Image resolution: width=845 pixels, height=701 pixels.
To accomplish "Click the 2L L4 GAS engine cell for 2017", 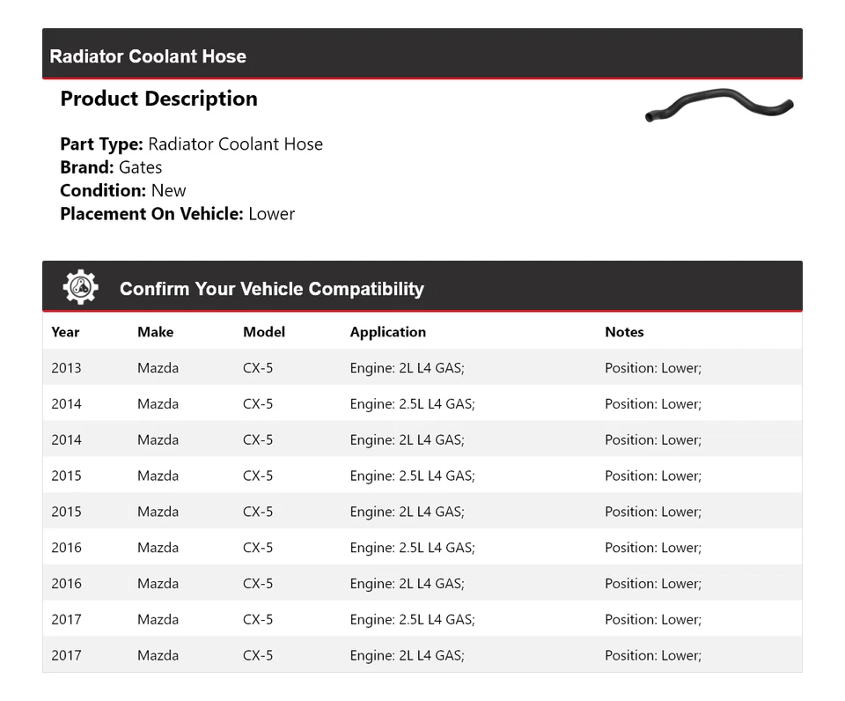I will [407, 655].
